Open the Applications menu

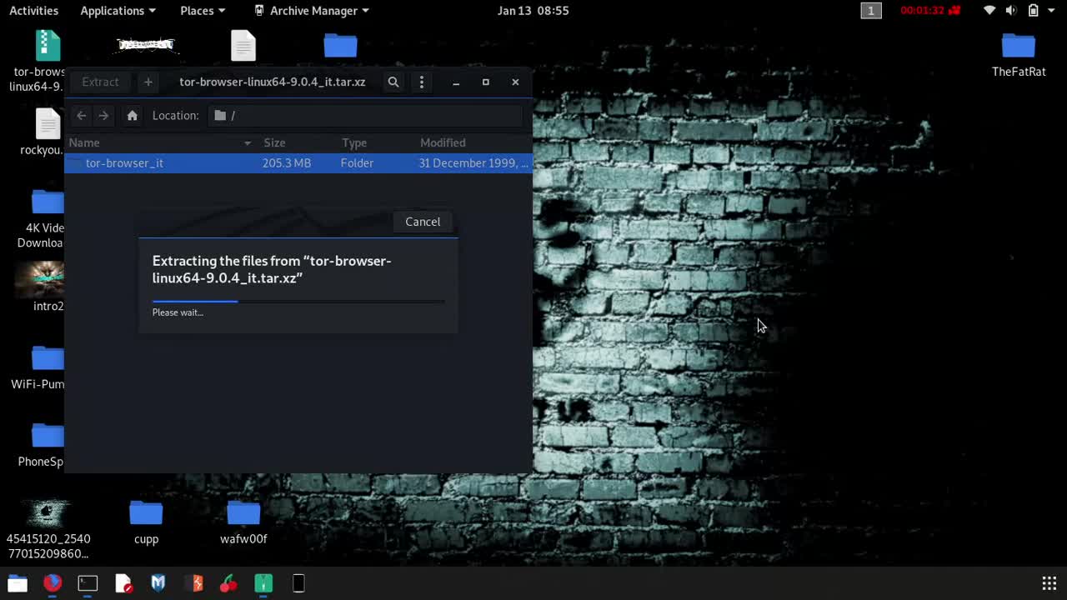pyautogui.click(x=118, y=11)
